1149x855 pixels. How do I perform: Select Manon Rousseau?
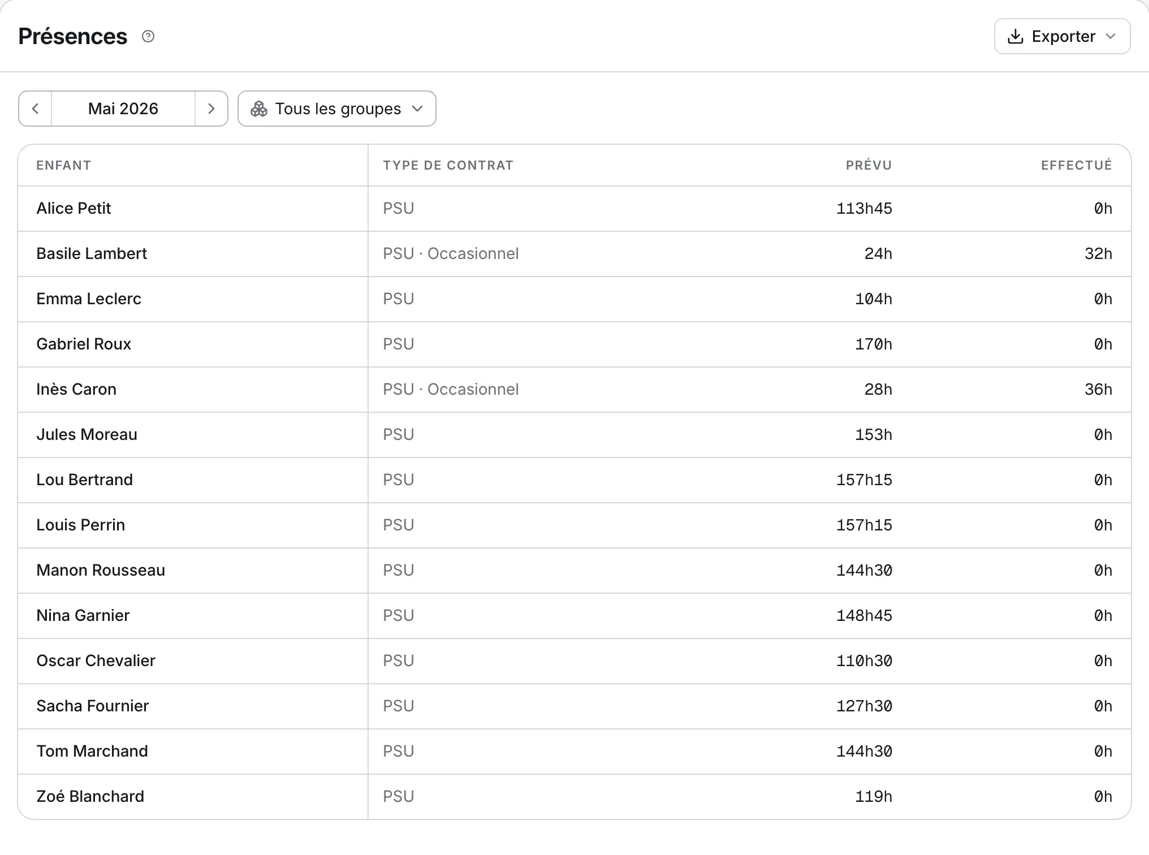point(101,570)
